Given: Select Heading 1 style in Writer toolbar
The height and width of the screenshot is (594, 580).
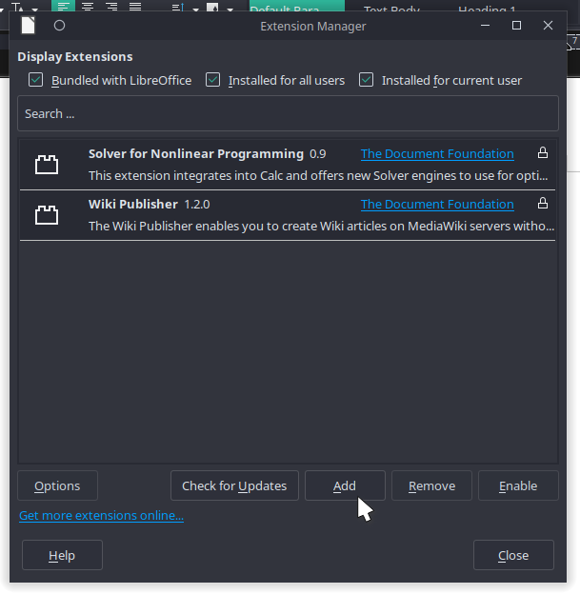Looking at the screenshot, I should [x=487, y=8].
